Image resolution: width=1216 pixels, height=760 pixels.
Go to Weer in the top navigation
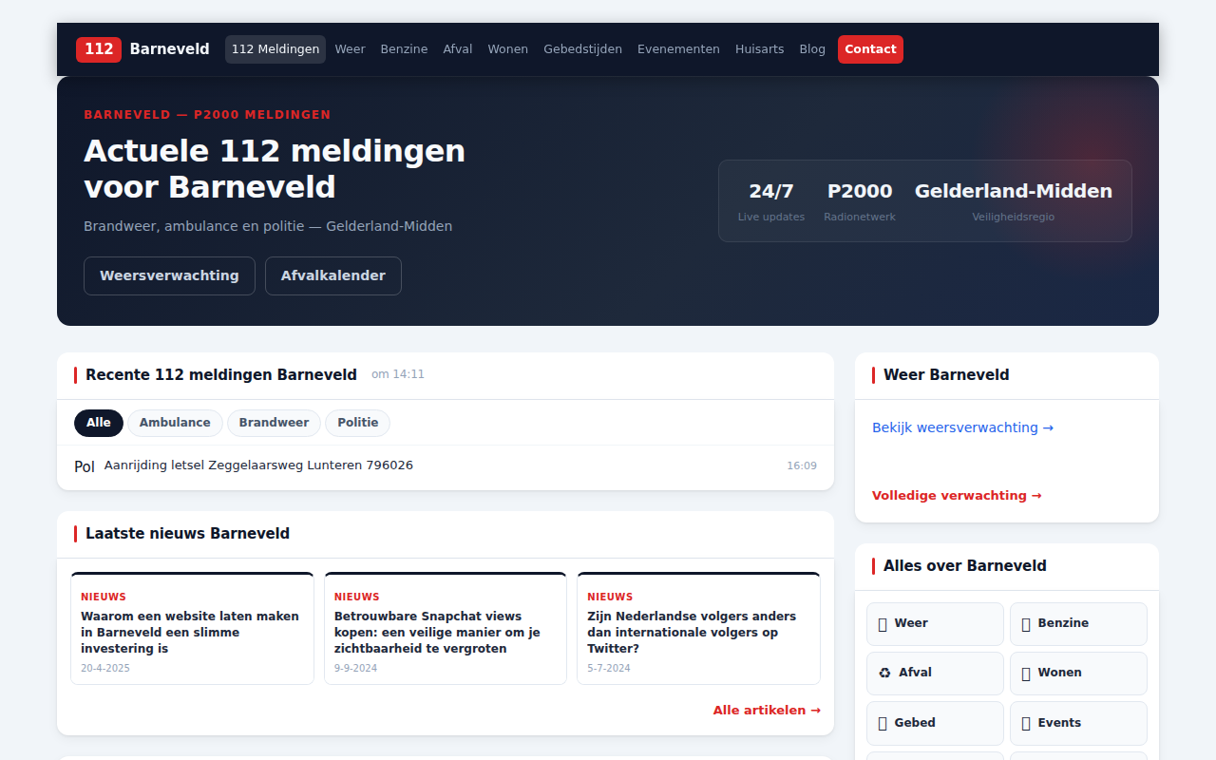tap(350, 49)
